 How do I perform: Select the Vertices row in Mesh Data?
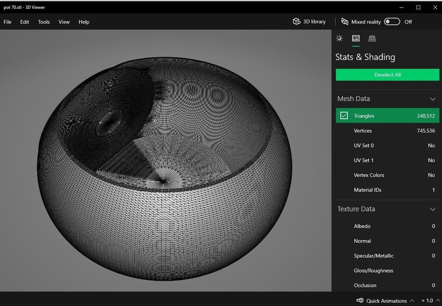tap(387, 131)
